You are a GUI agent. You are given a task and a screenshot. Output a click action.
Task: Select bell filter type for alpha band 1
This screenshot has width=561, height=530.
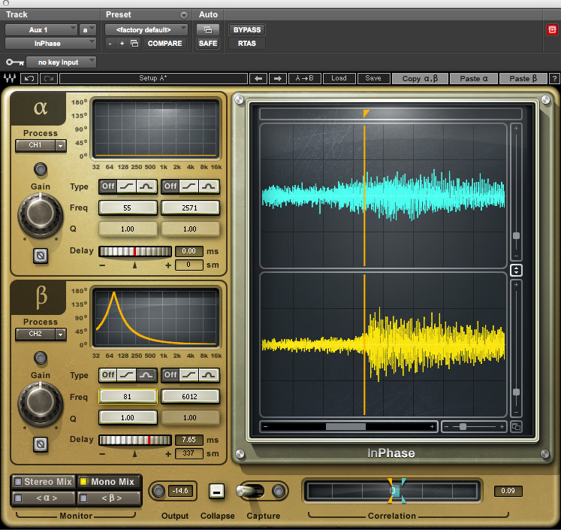coord(146,186)
